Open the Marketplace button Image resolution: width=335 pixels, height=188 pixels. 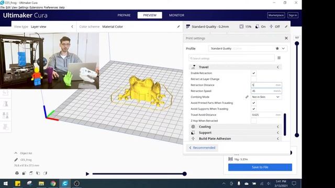(276, 15)
